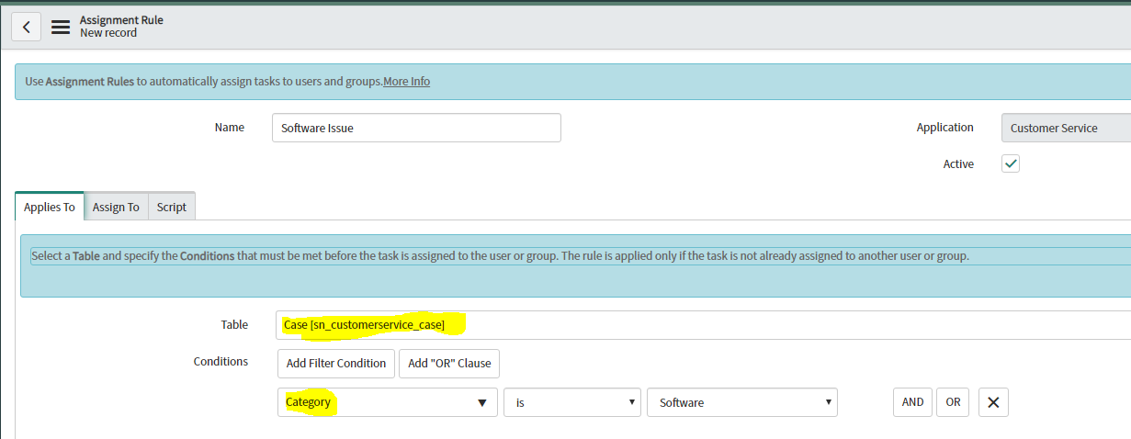Click the back arrow button
Screen dimensions: 1131x439
tap(26, 27)
